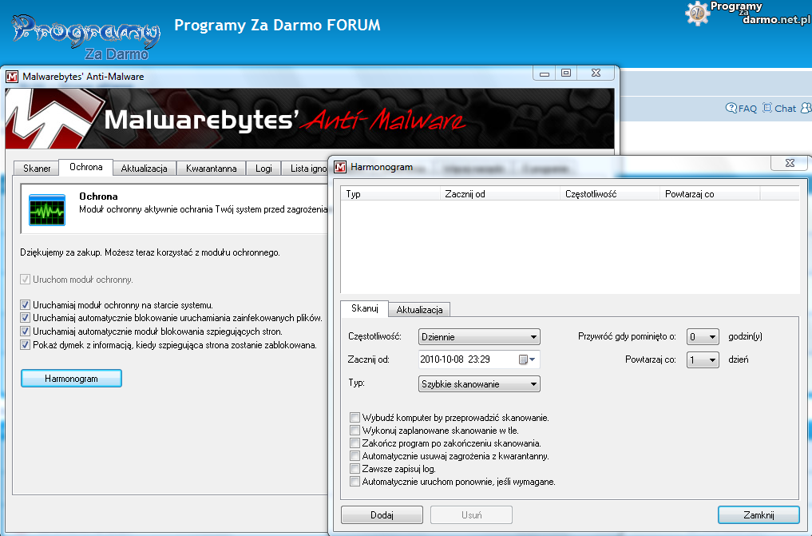Click the Malwarebytes title bar icon
The image size is (812, 536).
tap(12, 77)
